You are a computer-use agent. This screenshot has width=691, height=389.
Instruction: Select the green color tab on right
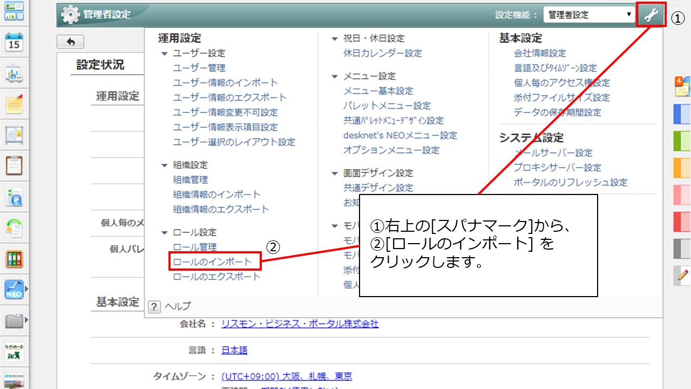(x=682, y=141)
